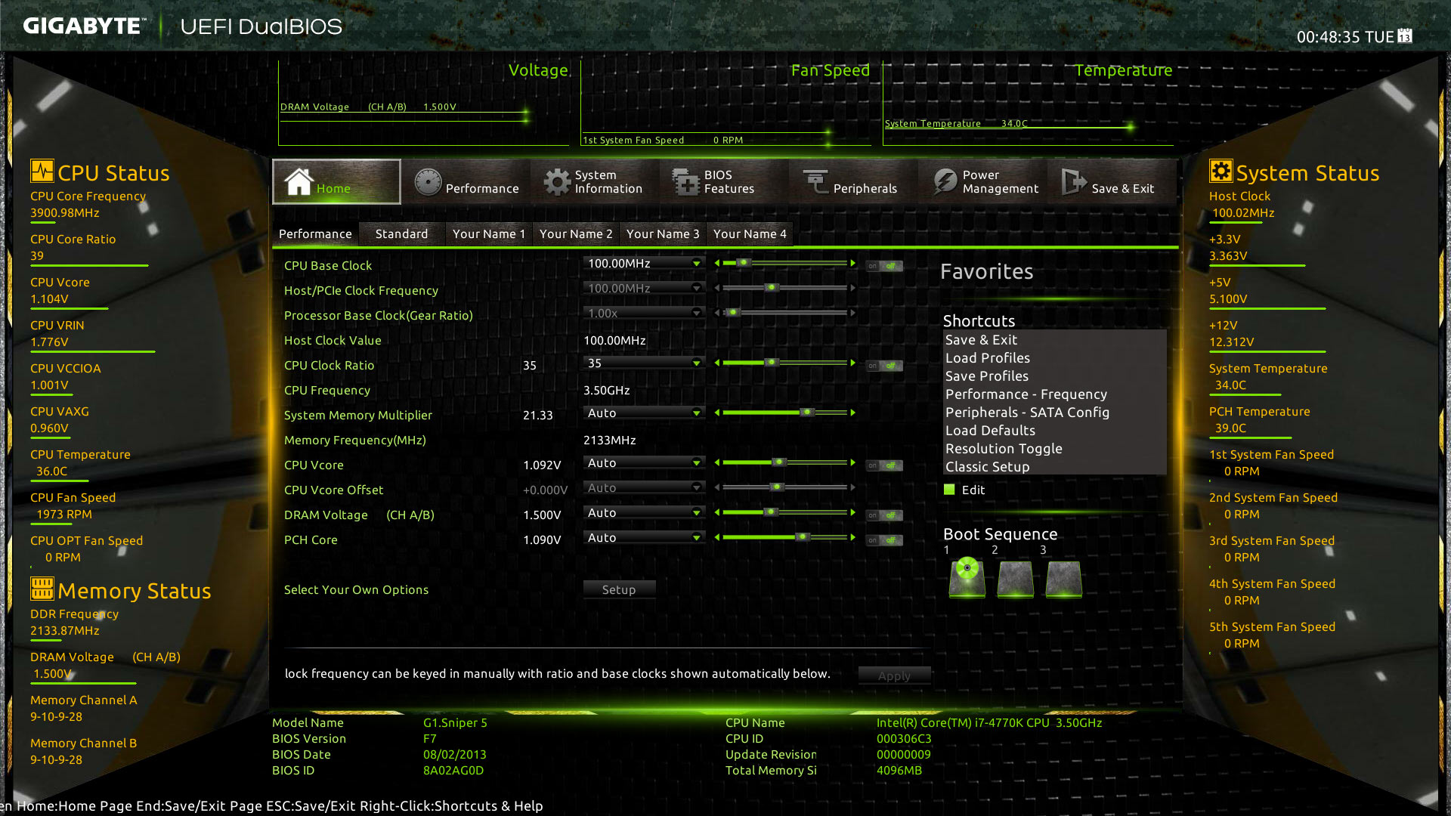Expand the CPU Vcore Offset dropdown
The image size is (1451, 816).
[644, 488]
